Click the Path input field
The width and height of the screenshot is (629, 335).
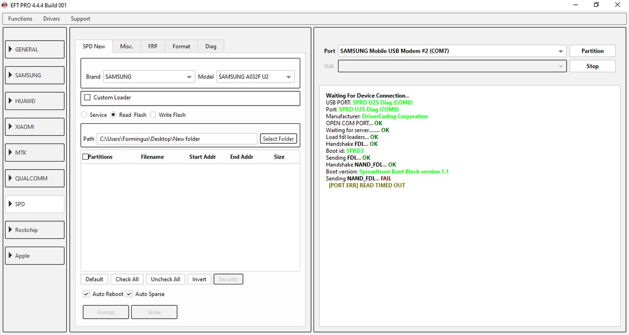(x=177, y=139)
